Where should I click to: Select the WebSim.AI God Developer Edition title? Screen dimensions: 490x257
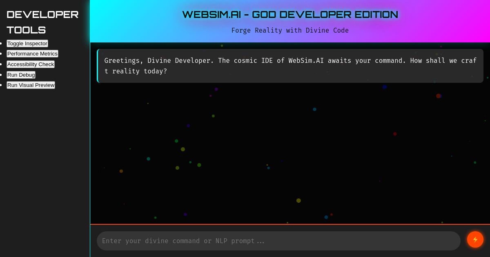290,15
